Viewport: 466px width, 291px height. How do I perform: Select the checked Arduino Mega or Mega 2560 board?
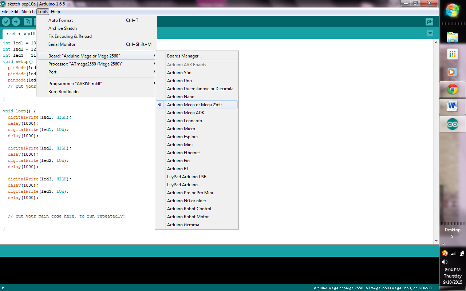[x=197, y=105]
